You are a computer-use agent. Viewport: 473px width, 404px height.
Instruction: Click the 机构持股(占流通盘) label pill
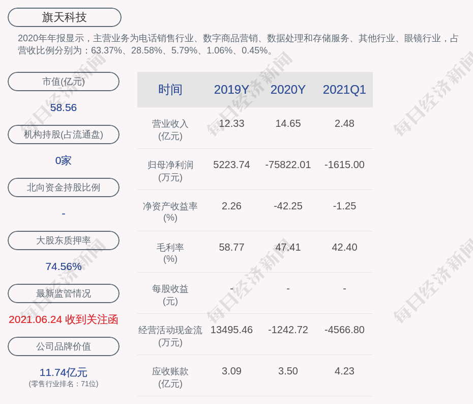(64, 134)
